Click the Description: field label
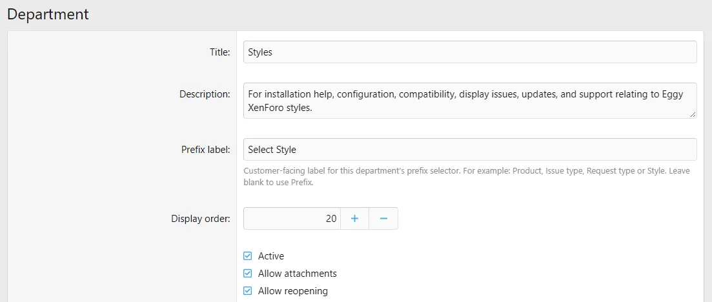This screenshot has width=712, height=302. [x=205, y=94]
